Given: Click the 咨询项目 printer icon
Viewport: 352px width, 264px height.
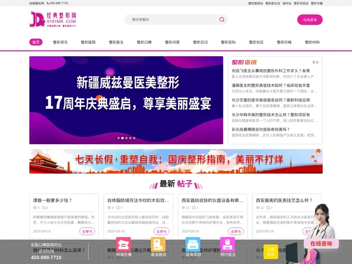Looking at the screenshot, I should (x=193, y=244).
